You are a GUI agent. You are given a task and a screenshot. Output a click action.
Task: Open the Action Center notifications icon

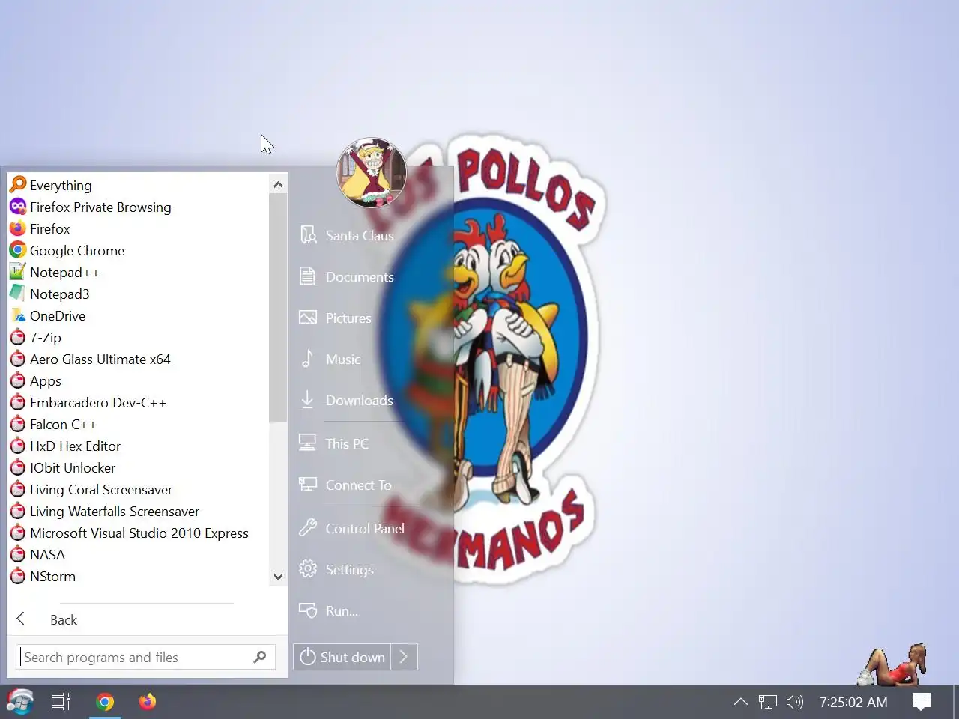coord(922,702)
